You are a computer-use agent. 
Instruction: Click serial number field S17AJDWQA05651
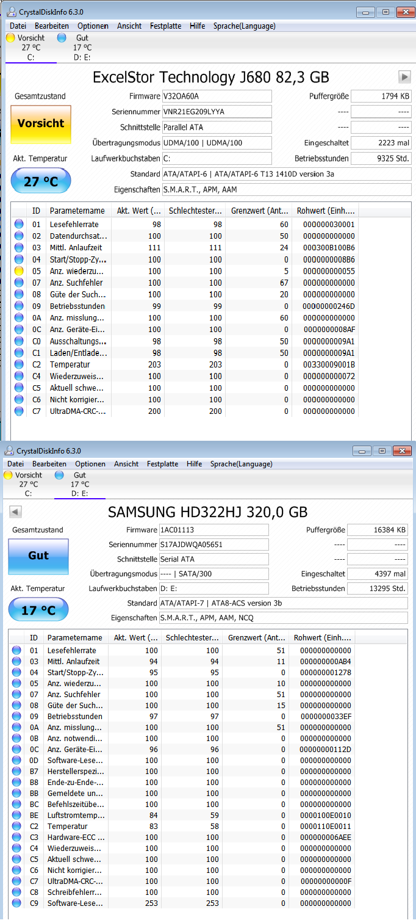[213, 545]
